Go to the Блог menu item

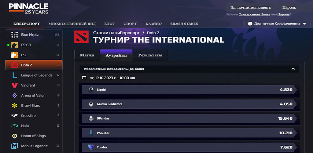pos(110,24)
